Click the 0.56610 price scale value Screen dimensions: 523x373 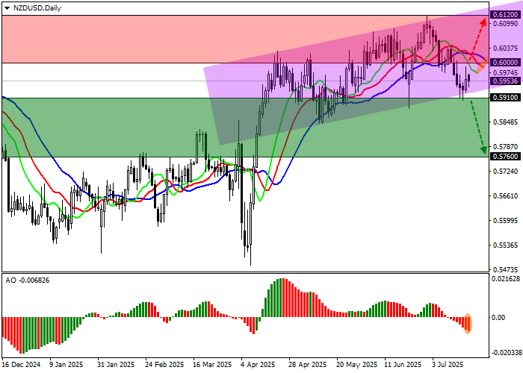tap(505, 196)
